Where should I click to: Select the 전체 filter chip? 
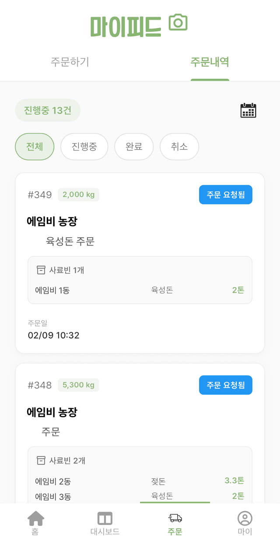[x=34, y=147]
